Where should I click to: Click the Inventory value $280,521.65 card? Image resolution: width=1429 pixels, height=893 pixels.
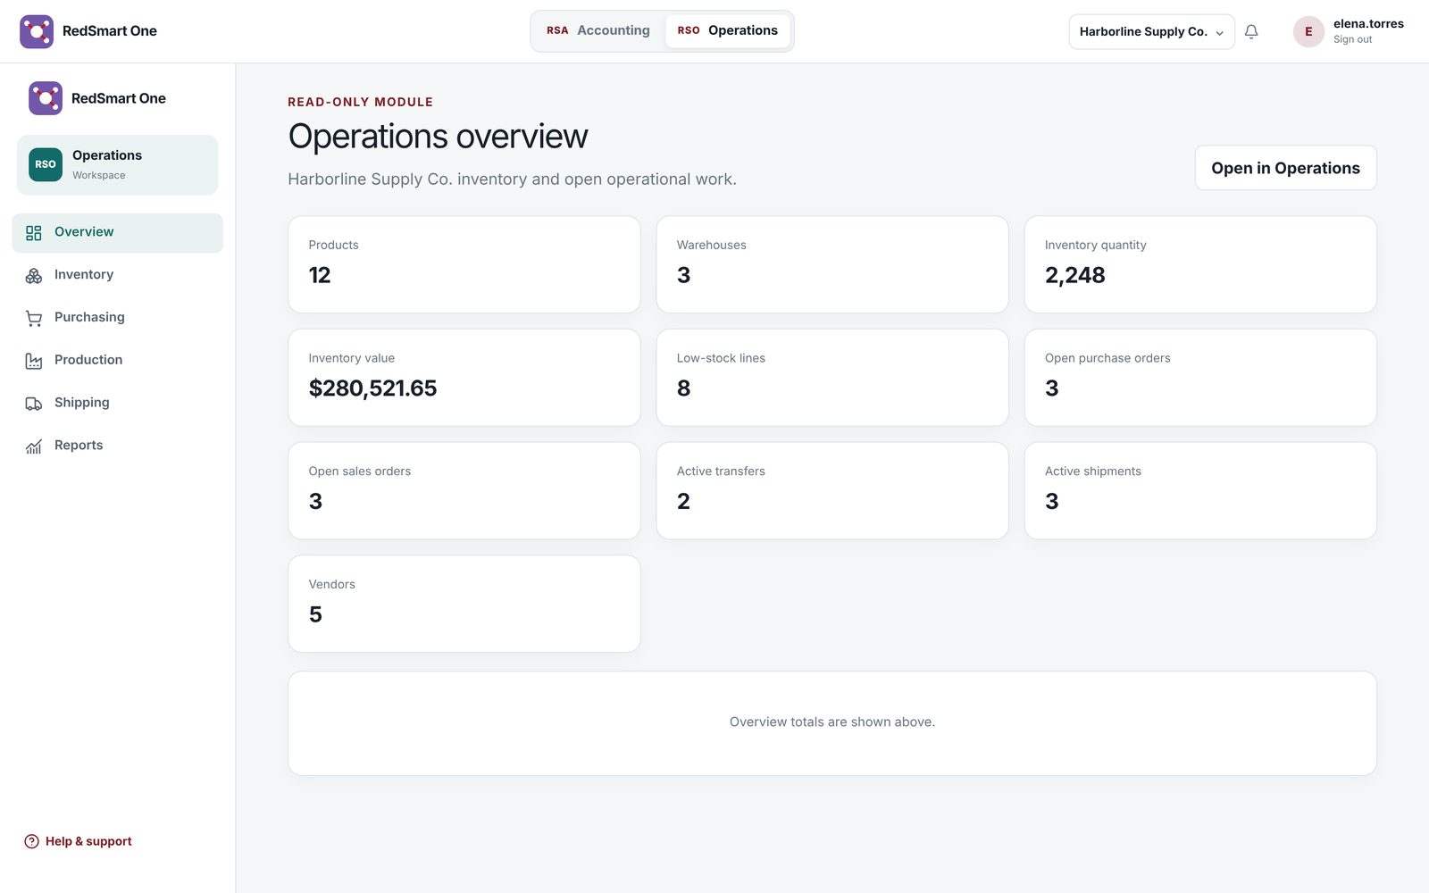464,378
